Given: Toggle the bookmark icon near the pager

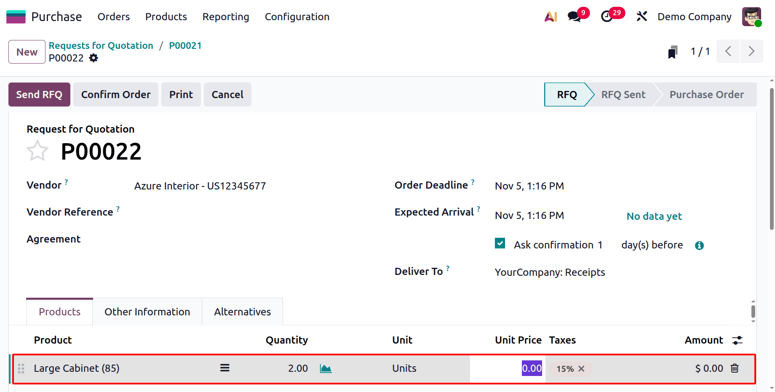Looking at the screenshot, I should pyautogui.click(x=673, y=51).
